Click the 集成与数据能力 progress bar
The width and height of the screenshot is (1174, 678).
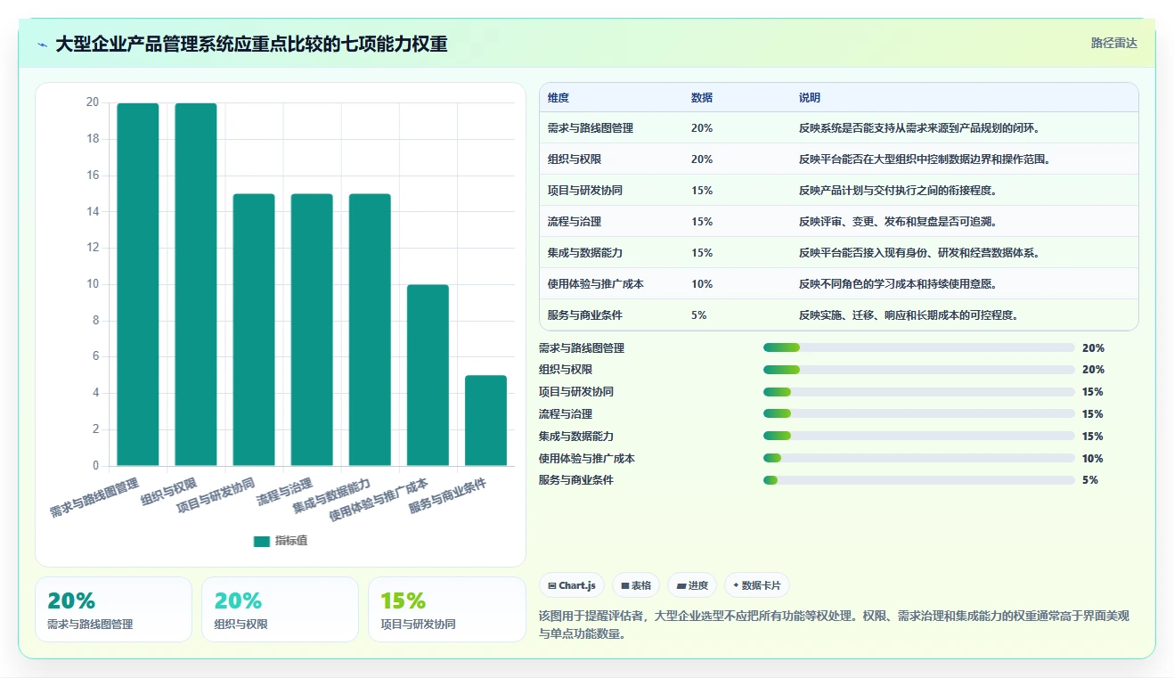pyautogui.click(x=919, y=436)
